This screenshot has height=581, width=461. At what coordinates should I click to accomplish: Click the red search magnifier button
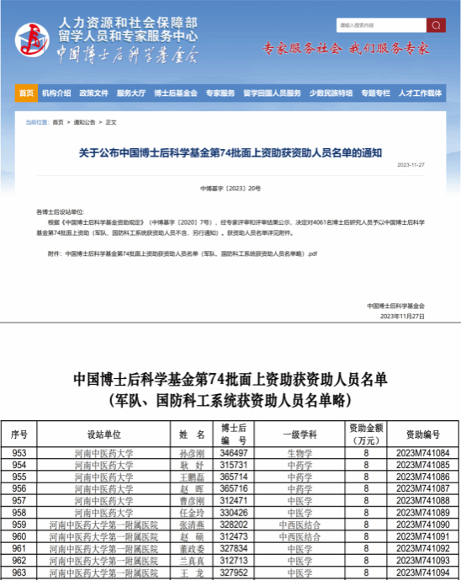click(436, 25)
